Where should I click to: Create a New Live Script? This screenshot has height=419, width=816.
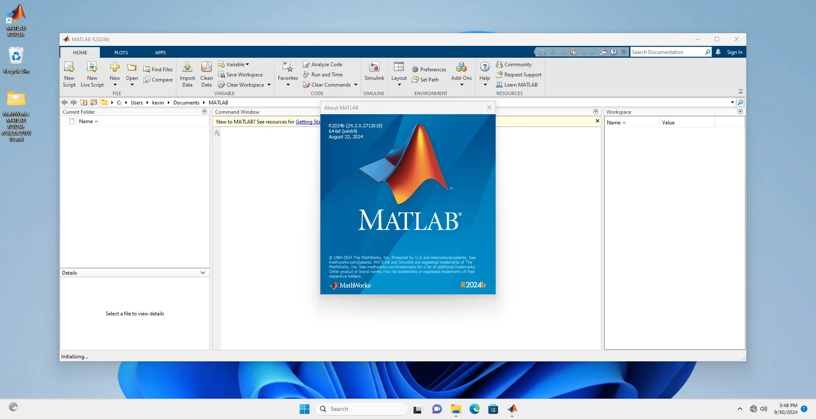coord(92,74)
